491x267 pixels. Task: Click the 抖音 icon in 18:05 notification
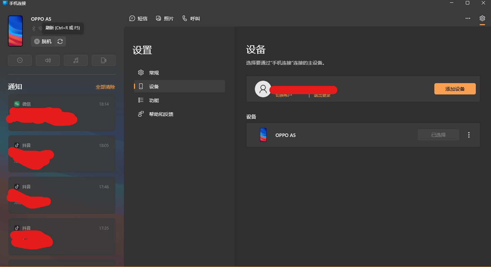[17, 145]
